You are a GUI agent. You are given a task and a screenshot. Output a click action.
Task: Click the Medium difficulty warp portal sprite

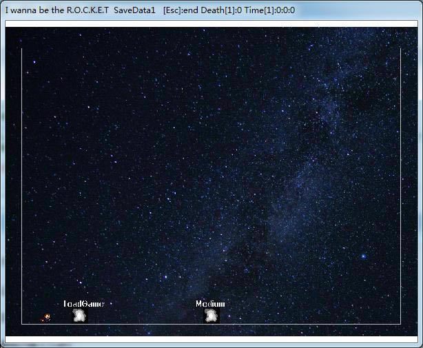(211, 315)
